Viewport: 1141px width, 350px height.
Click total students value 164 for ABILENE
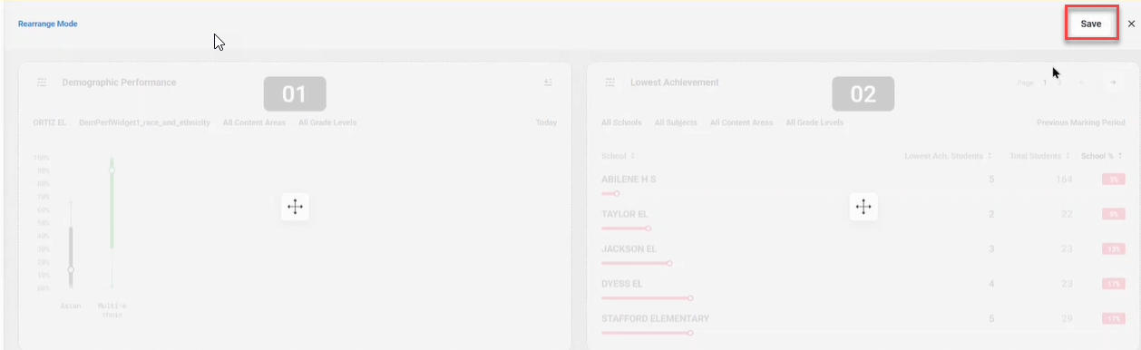point(1064,180)
